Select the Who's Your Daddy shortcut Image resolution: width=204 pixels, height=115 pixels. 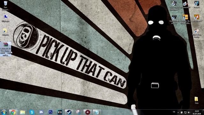(x=197, y=33)
